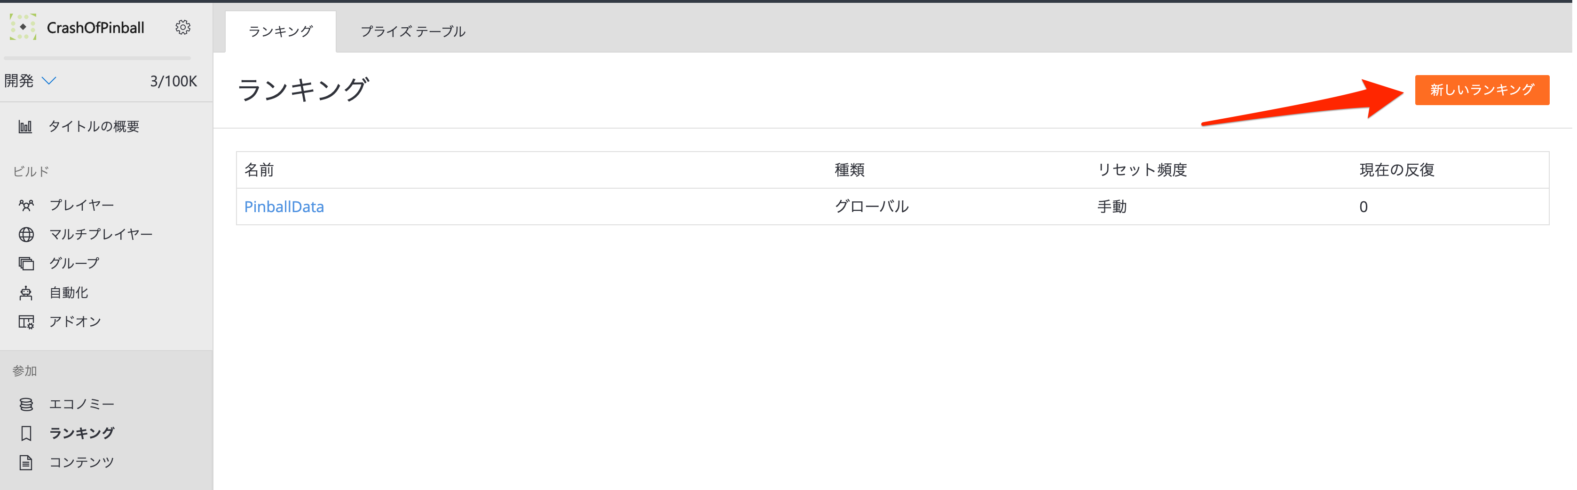Click the 3/100K usage counter

(x=173, y=80)
